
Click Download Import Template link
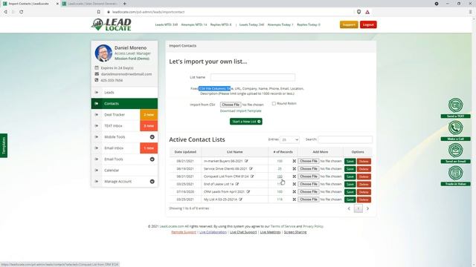240,111
